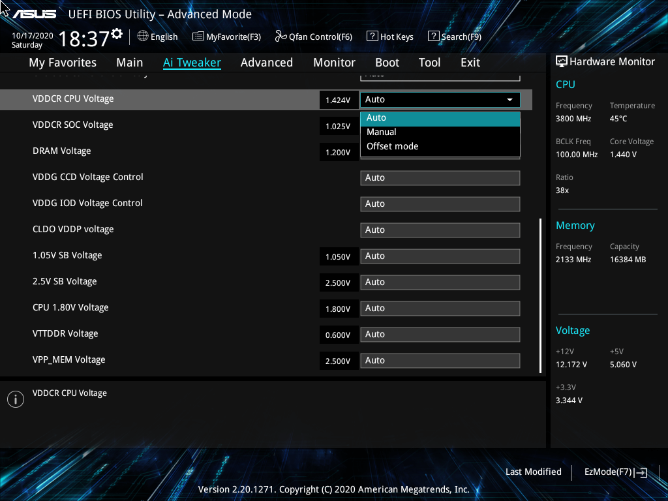Image resolution: width=668 pixels, height=501 pixels.
Task: Select the CLDO VDDP voltage label
Action: click(x=73, y=229)
